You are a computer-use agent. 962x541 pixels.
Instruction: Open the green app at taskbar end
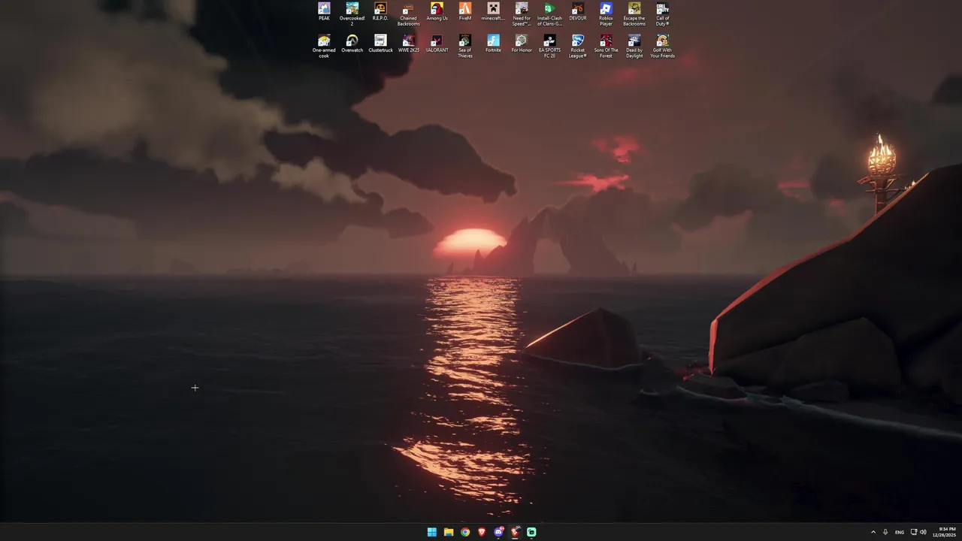click(531, 532)
